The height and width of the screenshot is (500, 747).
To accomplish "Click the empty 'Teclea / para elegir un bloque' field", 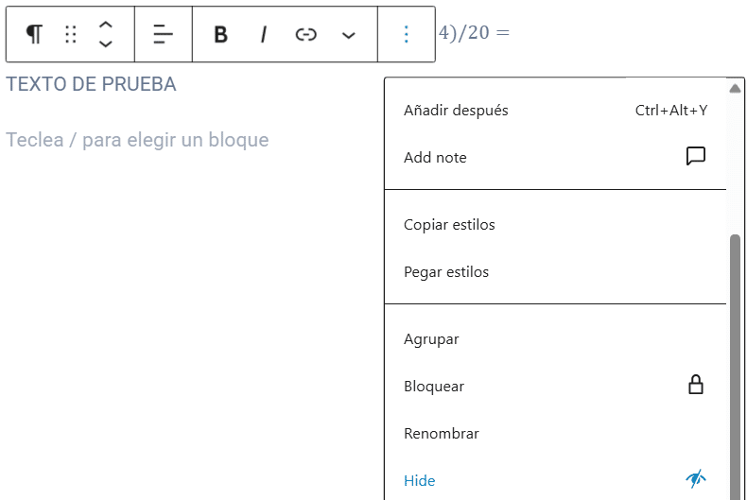I will pyautogui.click(x=138, y=140).
